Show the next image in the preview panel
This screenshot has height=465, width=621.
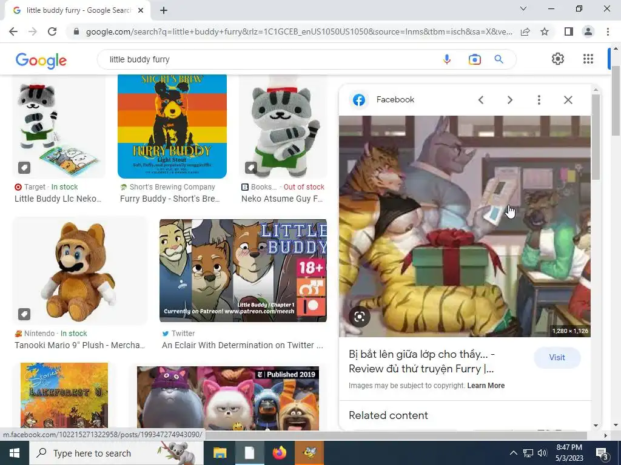pos(509,100)
